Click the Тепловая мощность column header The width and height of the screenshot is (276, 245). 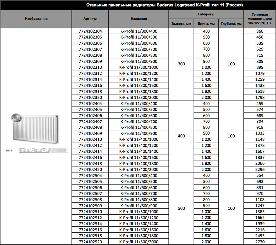[260, 19]
